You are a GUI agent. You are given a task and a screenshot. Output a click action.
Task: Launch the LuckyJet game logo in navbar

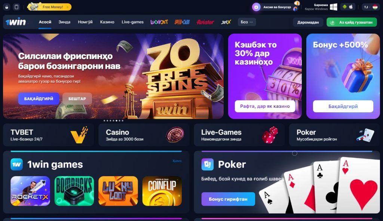159,22
